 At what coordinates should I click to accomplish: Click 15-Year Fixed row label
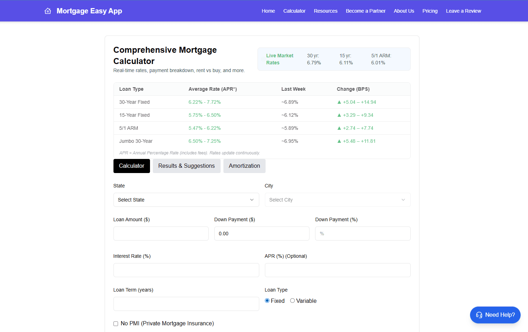(135, 115)
